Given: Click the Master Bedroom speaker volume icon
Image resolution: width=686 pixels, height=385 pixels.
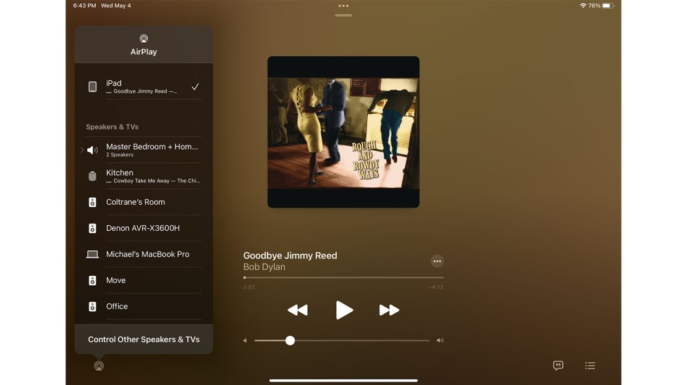Looking at the screenshot, I should [92, 151].
